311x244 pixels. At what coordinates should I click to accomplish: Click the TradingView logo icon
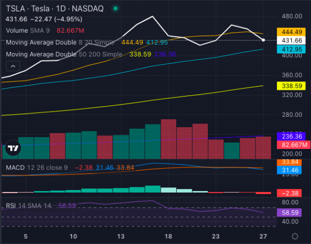[x=13, y=148]
